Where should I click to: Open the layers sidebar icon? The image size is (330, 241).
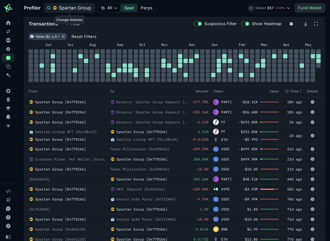pos(8,108)
